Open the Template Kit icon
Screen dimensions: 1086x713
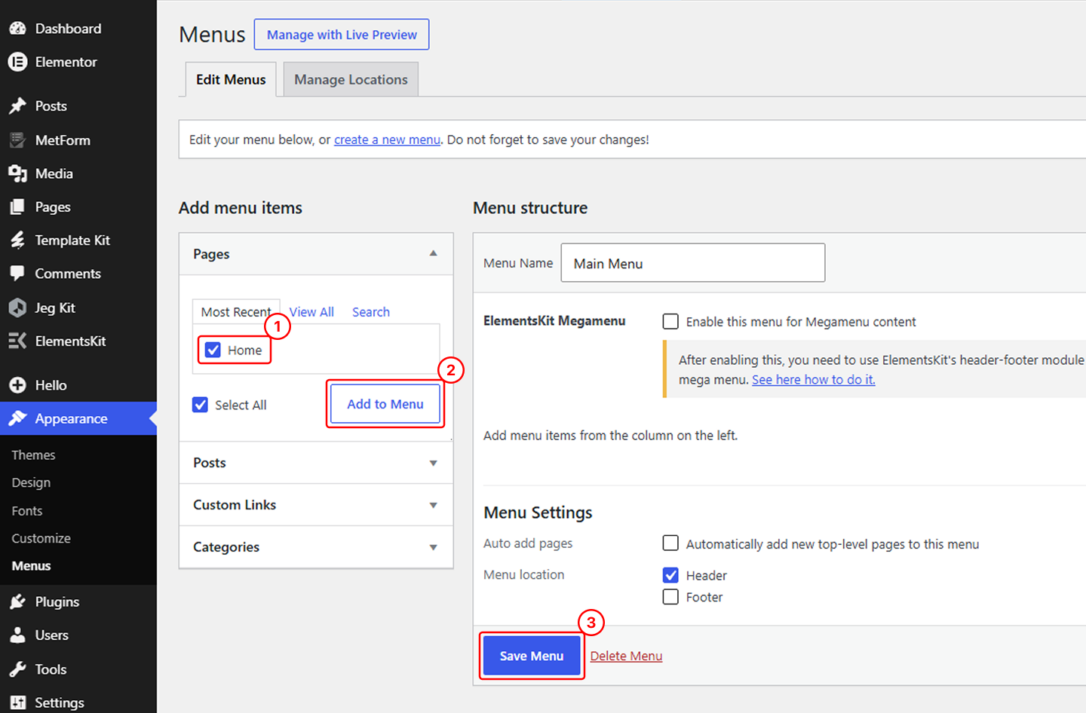tap(17, 240)
